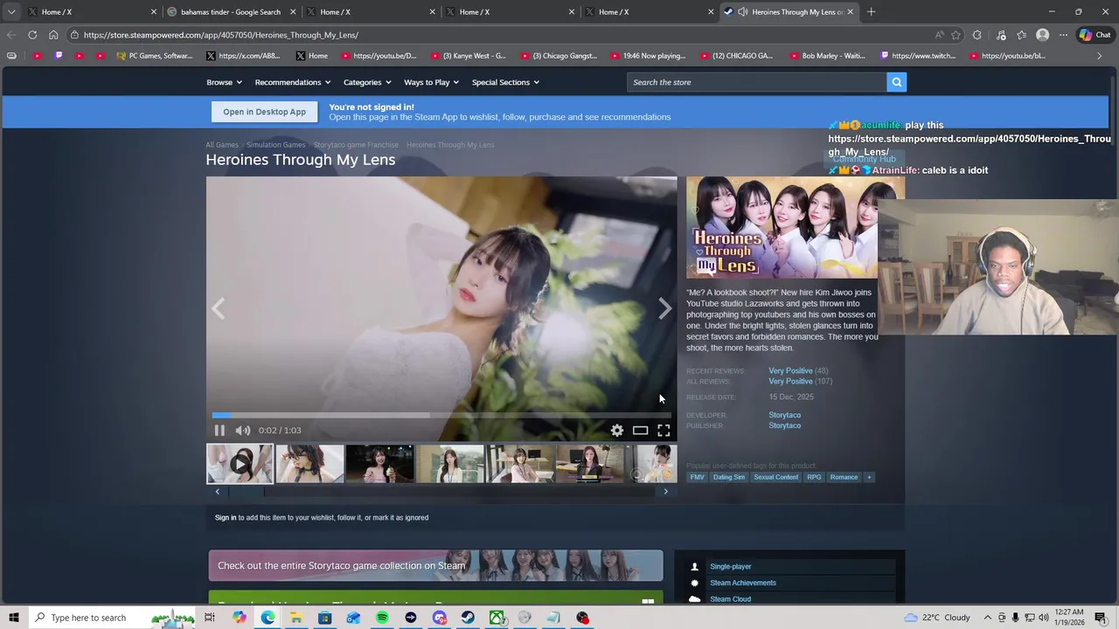Reload the page

[32, 35]
